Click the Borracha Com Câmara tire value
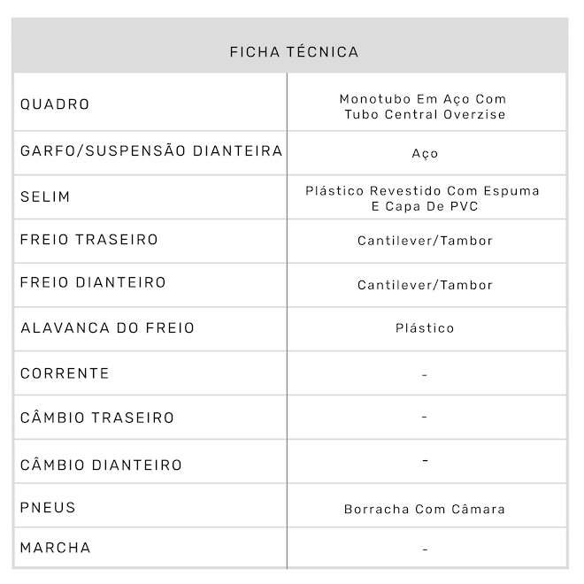 [425, 509]
